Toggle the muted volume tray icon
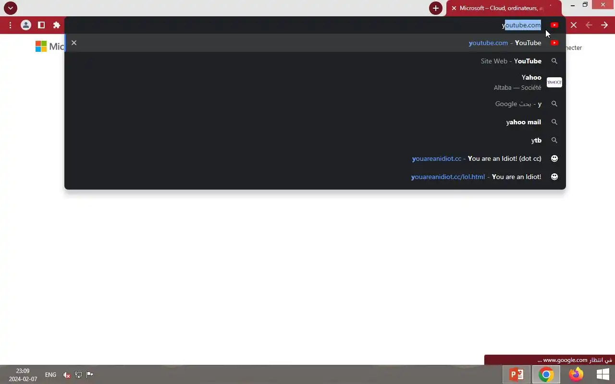615x384 pixels. tap(67, 375)
